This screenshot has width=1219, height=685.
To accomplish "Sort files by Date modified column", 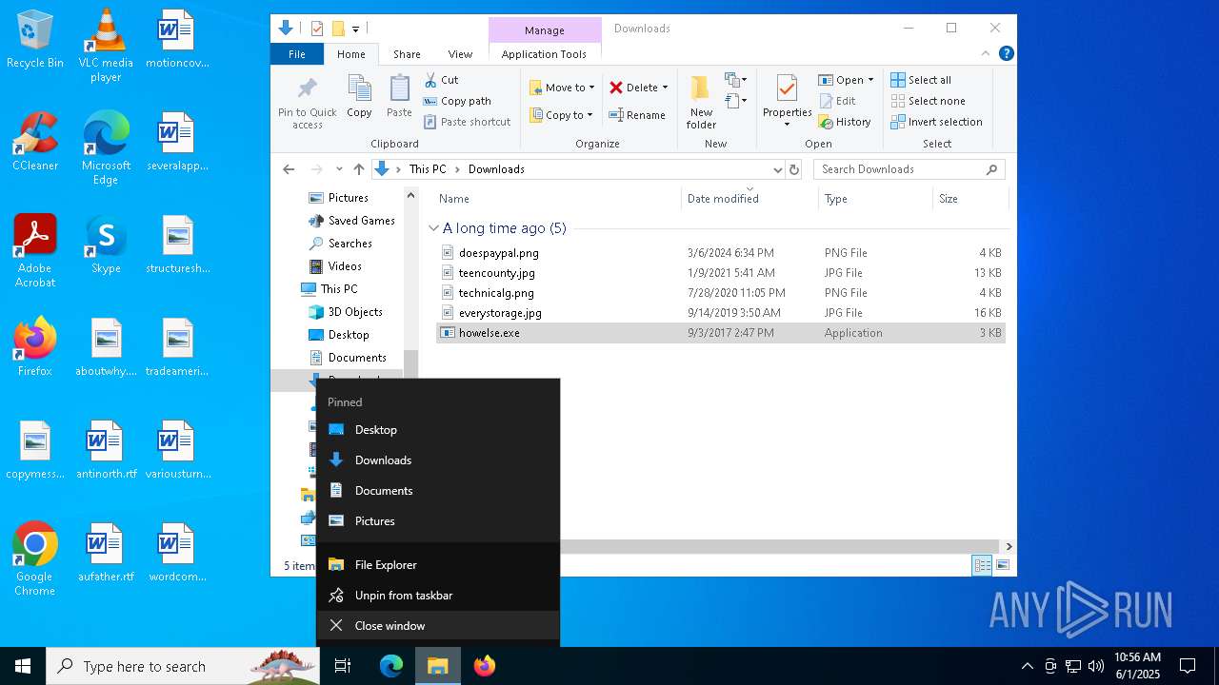I will coord(749,199).
